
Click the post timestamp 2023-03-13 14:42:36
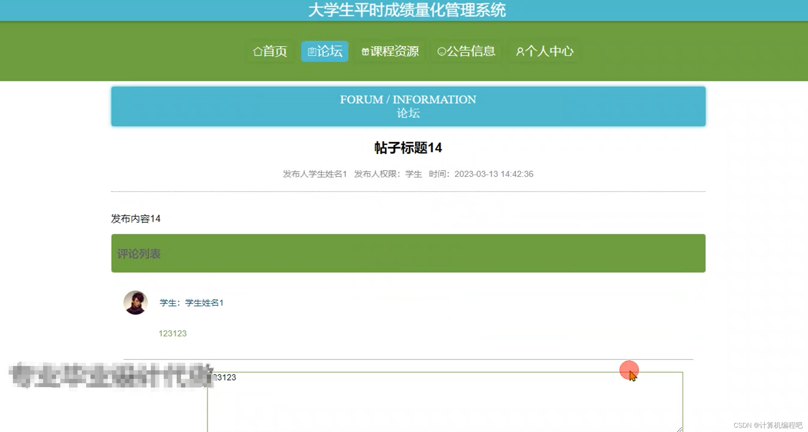(x=493, y=174)
